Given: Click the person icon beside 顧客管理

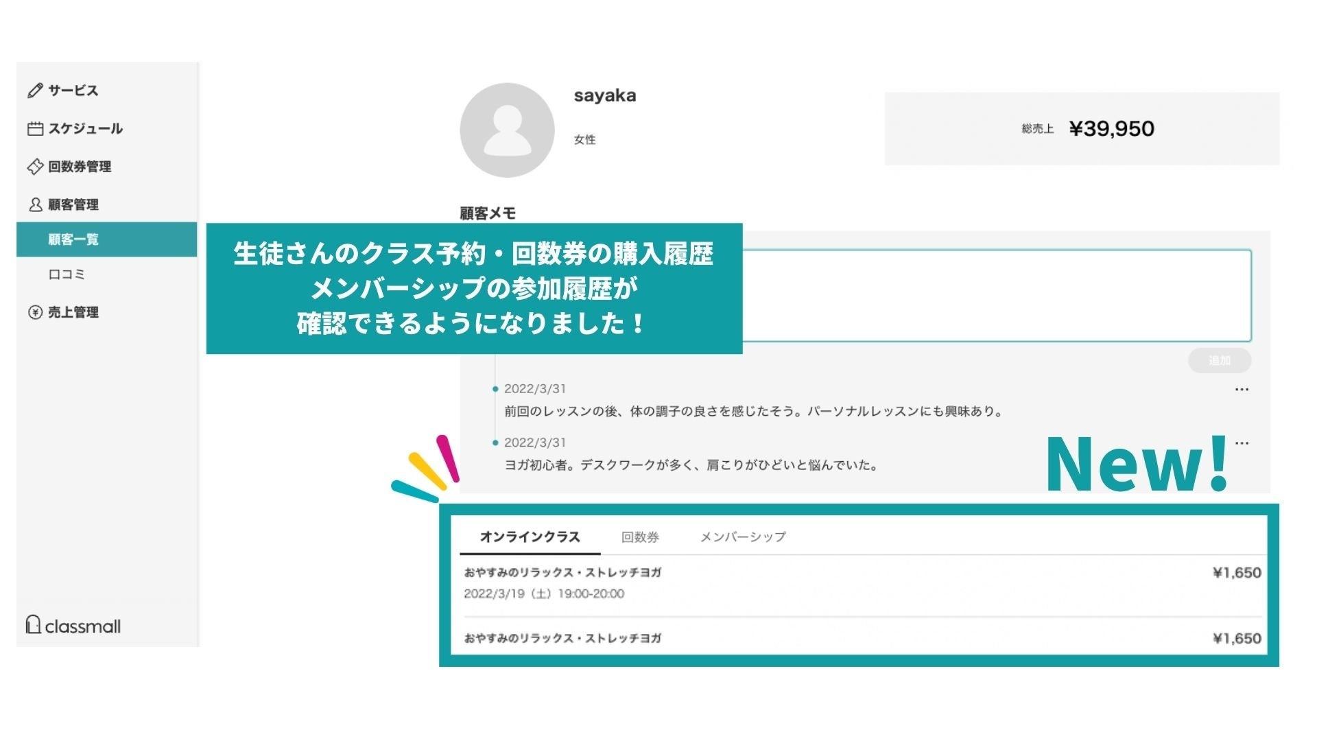Looking at the screenshot, I should [35, 204].
